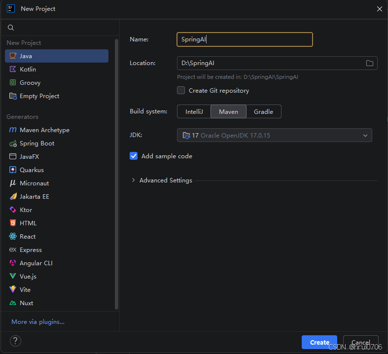Uncheck Add sample code checkbox
The image size is (388, 354).
point(134,156)
